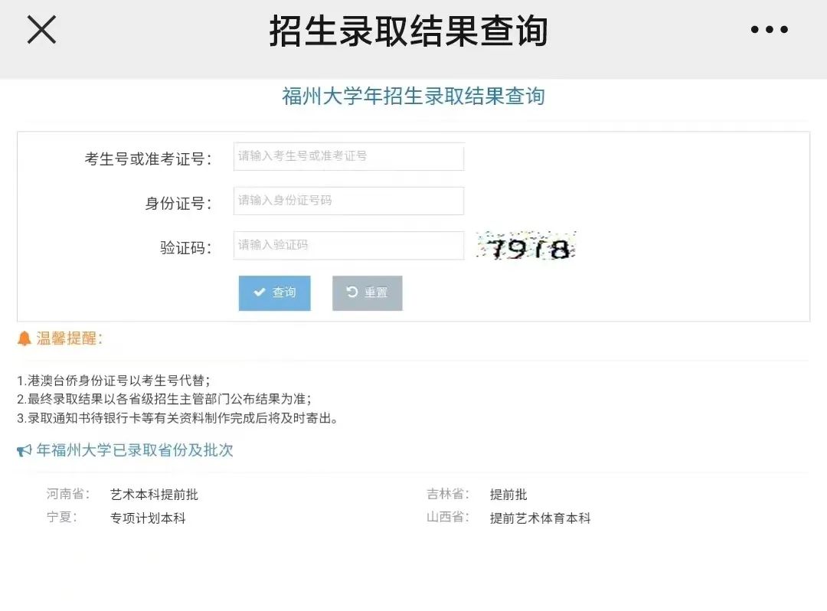Click the 温馨提醒 heading text
This screenshot has width=827, height=611.
click(69, 338)
